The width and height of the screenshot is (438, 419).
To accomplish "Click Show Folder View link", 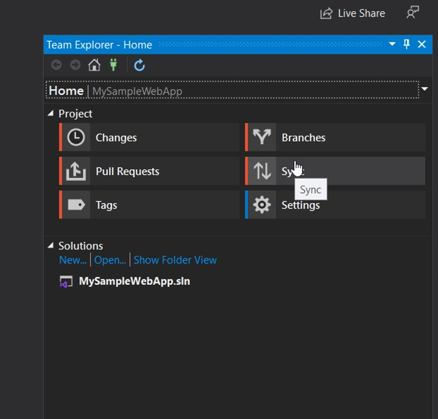I will coord(175,260).
